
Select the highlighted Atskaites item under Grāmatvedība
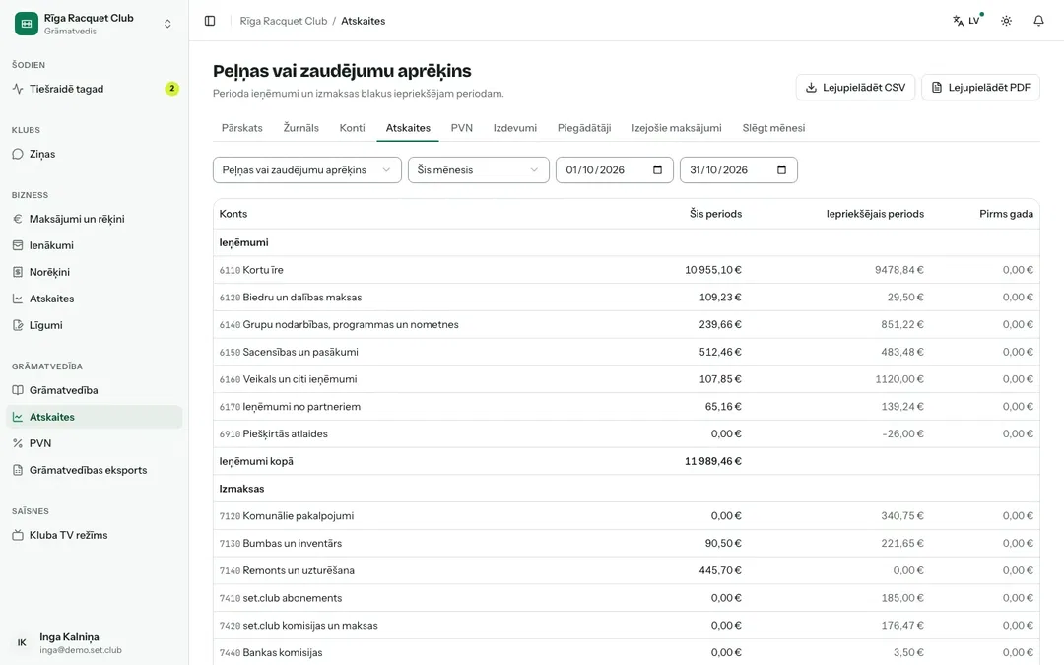[95, 417]
